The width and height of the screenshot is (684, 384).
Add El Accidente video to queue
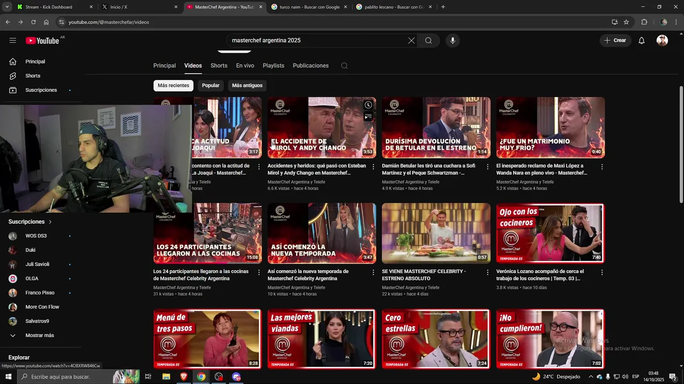pyautogui.click(x=368, y=117)
